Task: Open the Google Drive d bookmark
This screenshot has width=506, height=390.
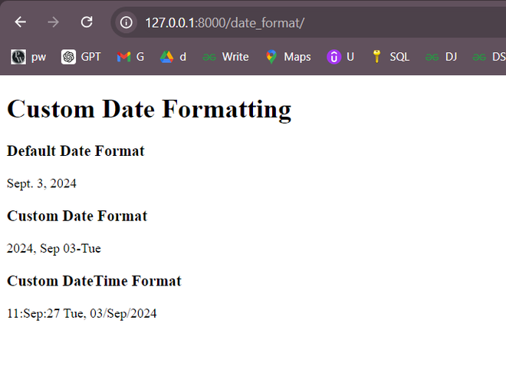Action: click(173, 57)
